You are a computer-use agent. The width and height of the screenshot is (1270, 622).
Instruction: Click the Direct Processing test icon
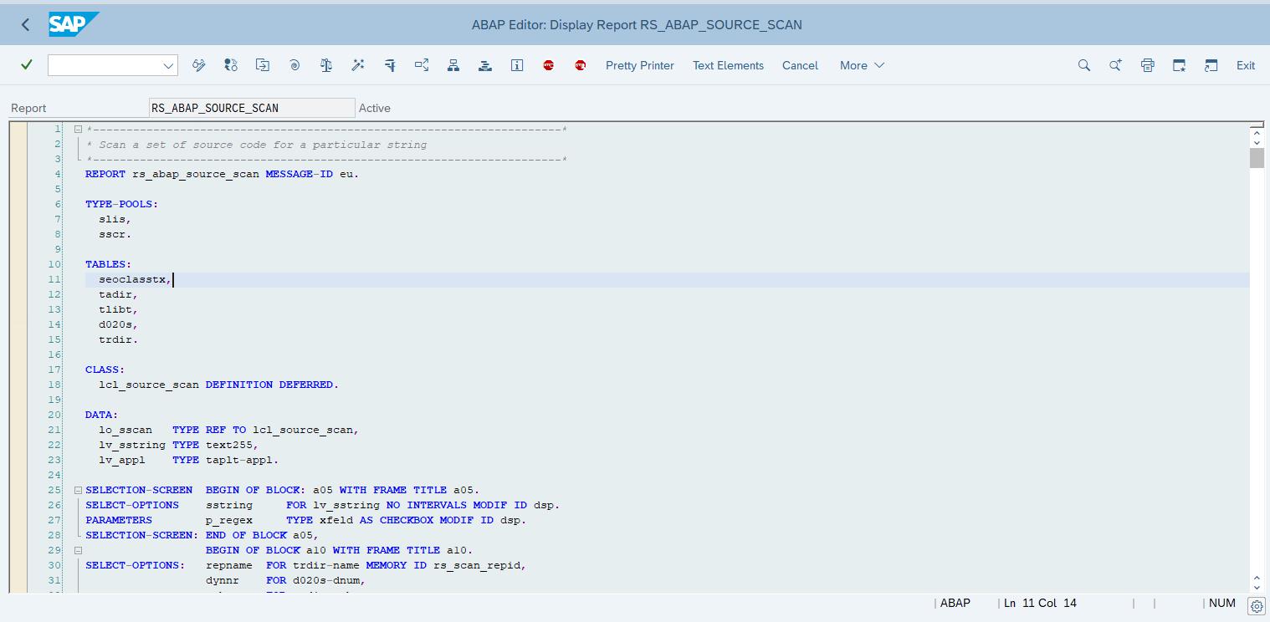(390, 65)
